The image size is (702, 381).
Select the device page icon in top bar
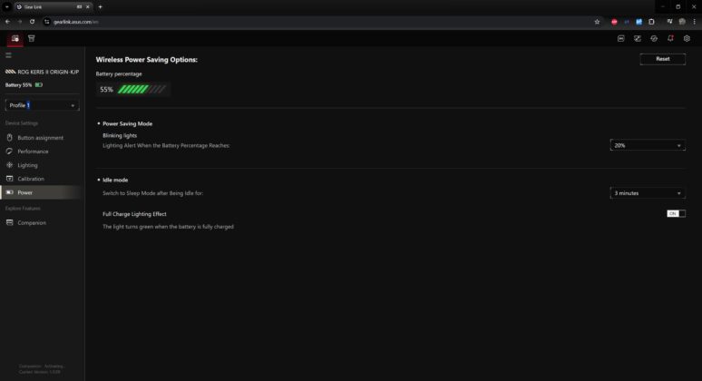(15, 38)
